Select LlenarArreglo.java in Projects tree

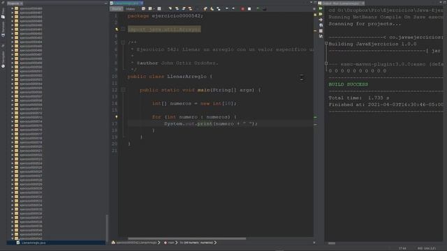coord(34,243)
